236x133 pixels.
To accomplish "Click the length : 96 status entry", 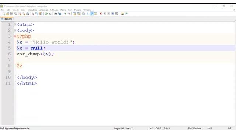I will point(119,129).
